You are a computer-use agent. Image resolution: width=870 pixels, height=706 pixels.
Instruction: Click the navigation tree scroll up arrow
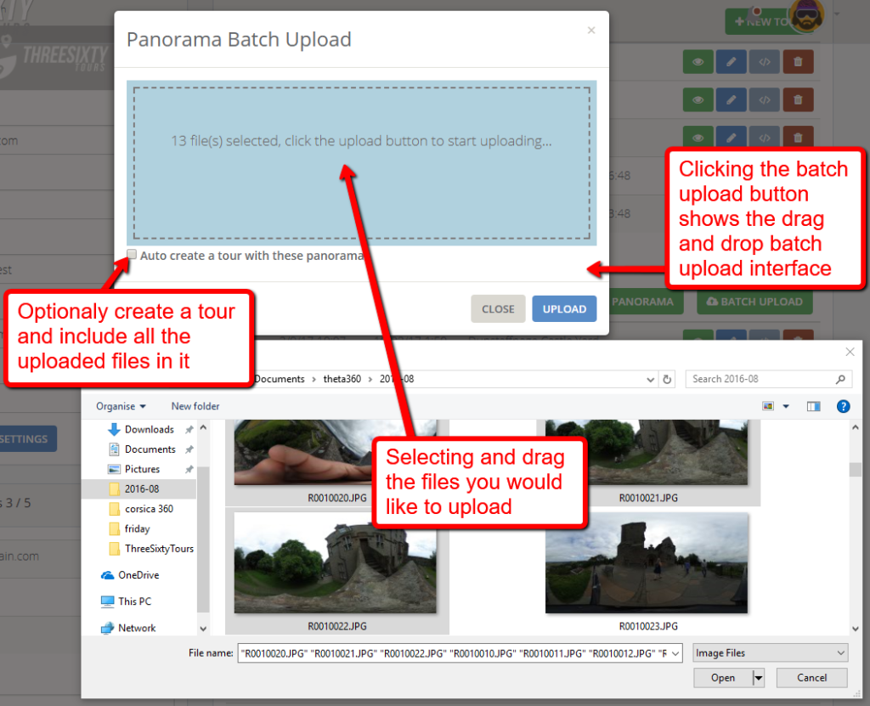coord(203,427)
